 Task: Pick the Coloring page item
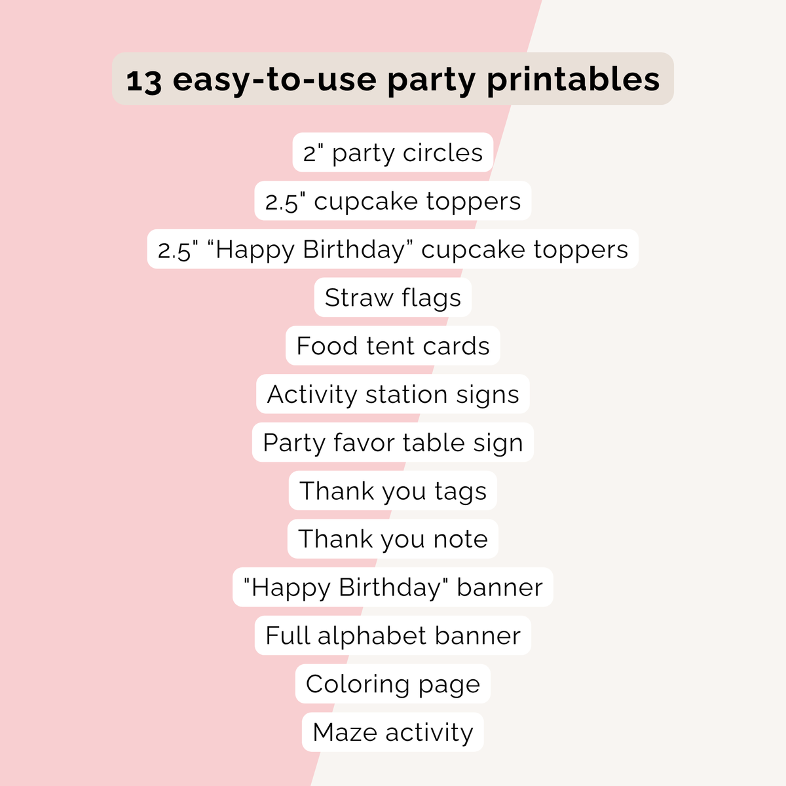pyautogui.click(x=392, y=684)
